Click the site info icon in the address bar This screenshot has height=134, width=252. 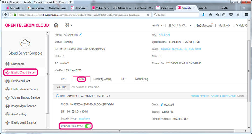pyautogui.click(x=11, y=15)
